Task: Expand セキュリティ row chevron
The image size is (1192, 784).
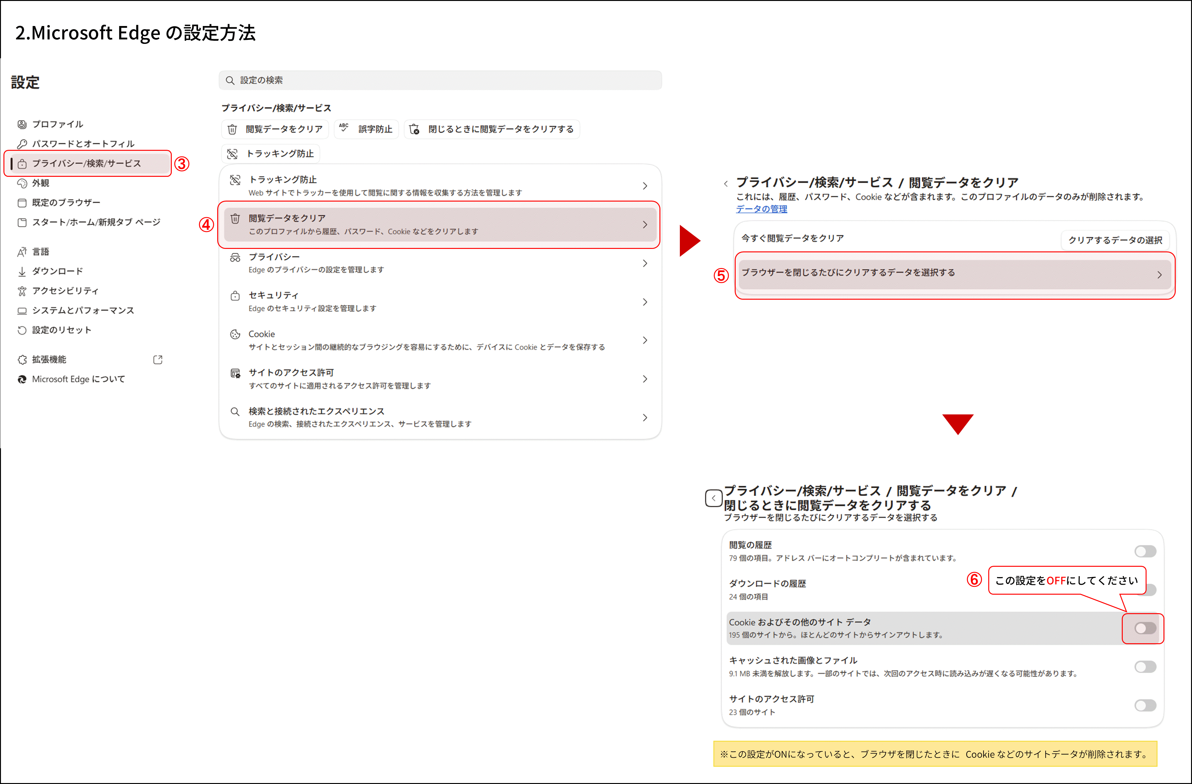Action: coord(645,302)
